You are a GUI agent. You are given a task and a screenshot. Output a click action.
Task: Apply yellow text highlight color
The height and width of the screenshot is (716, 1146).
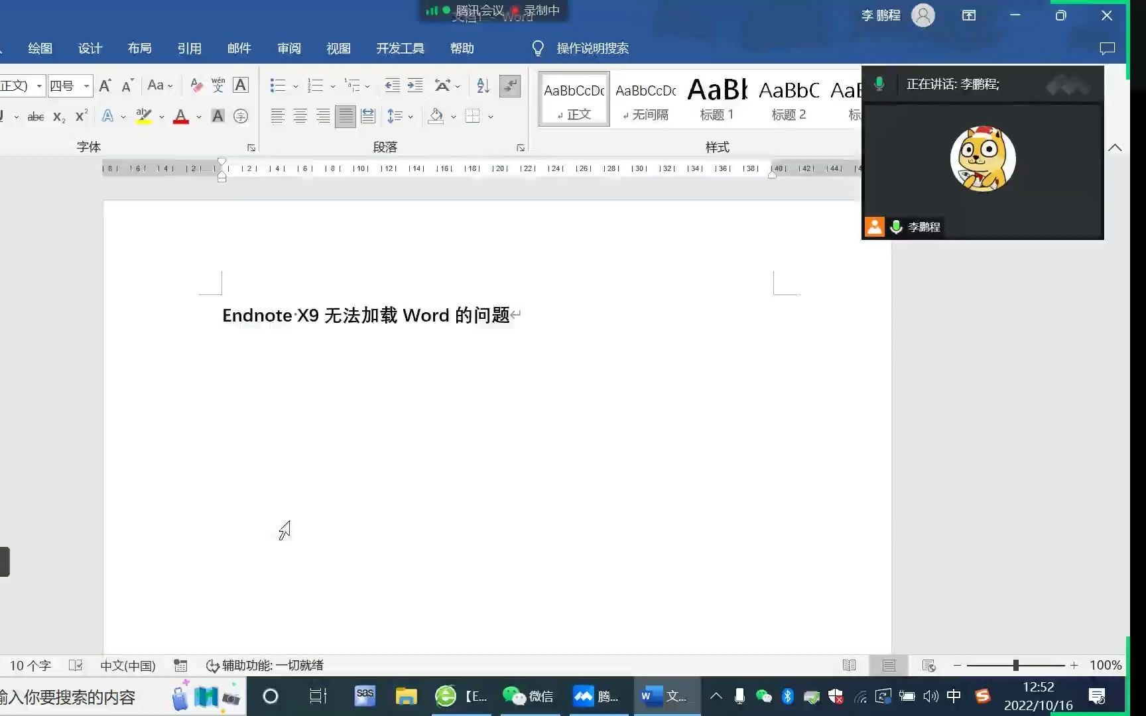[x=143, y=117]
